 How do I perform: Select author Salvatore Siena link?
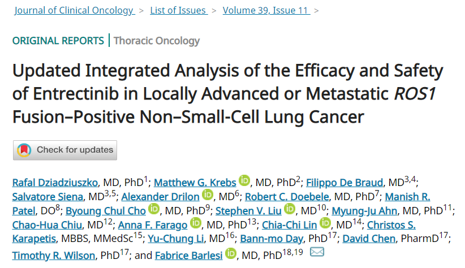tap(47, 197)
